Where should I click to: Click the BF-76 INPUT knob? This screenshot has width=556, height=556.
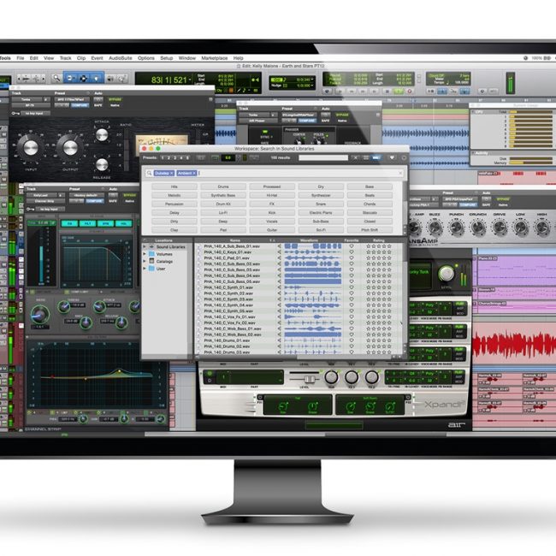click(x=31, y=147)
